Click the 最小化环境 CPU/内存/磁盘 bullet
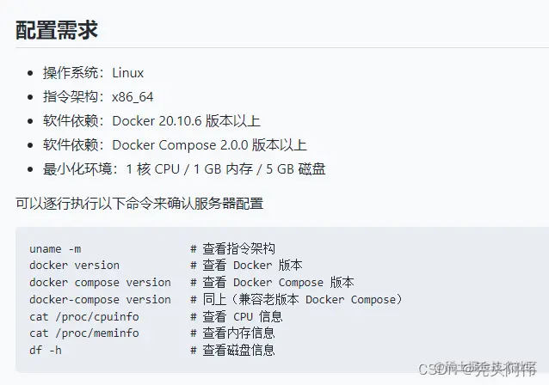This screenshot has height=385, width=549. click(x=184, y=169)
